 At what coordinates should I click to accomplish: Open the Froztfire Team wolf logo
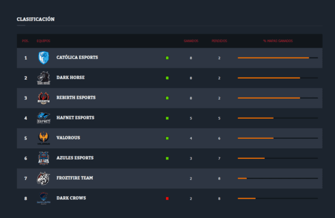44,178
